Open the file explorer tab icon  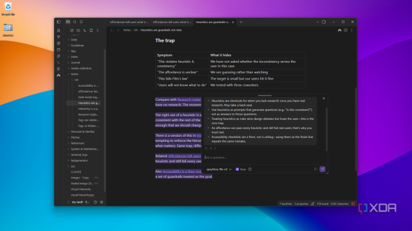68,22
